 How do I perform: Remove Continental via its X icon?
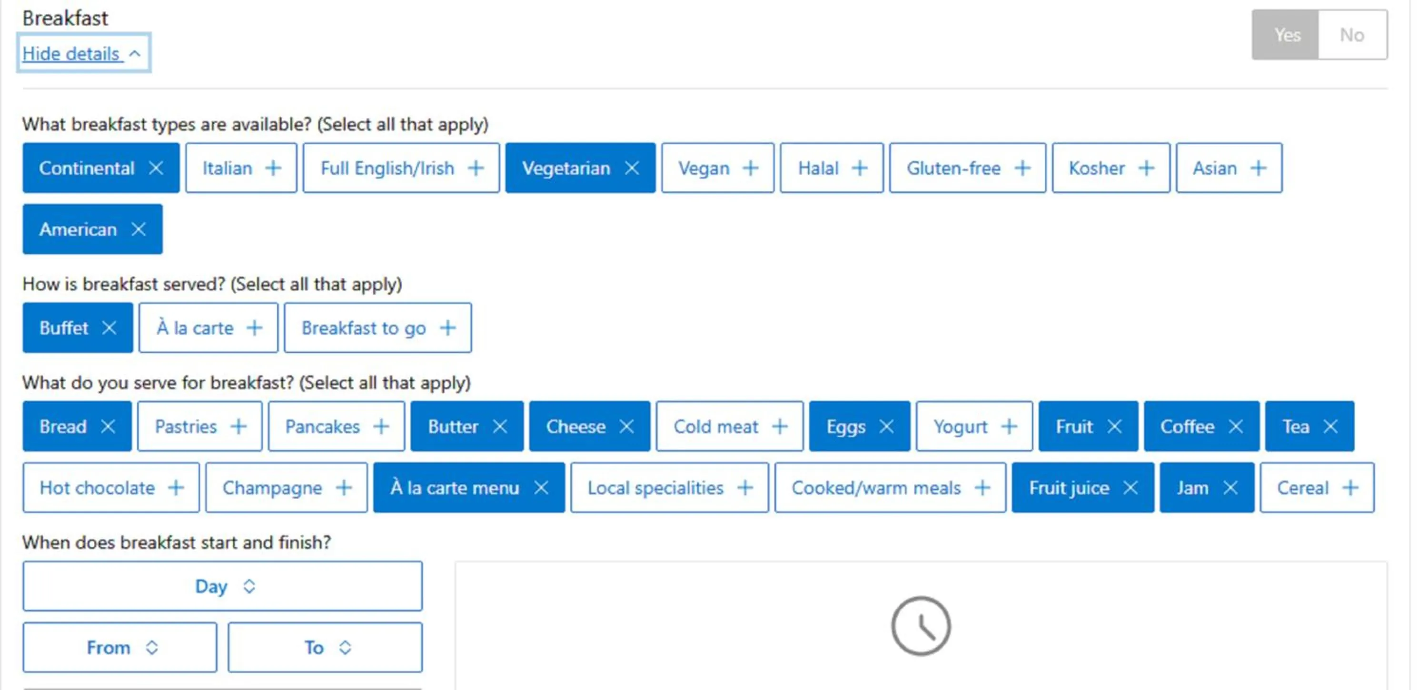(x=156, y=168)
